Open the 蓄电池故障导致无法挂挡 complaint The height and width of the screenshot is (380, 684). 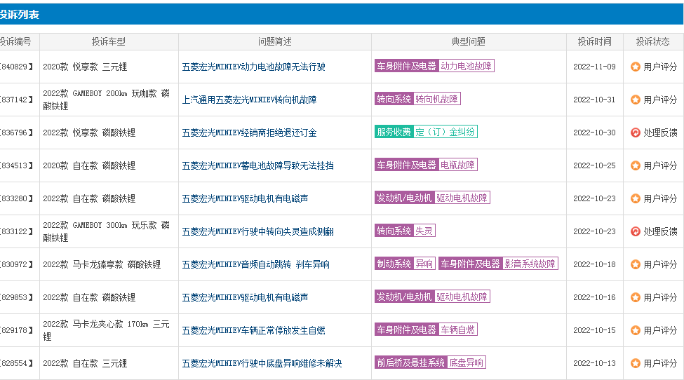(x=257, y=165)
